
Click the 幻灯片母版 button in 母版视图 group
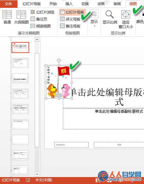(x=72, y=12)
